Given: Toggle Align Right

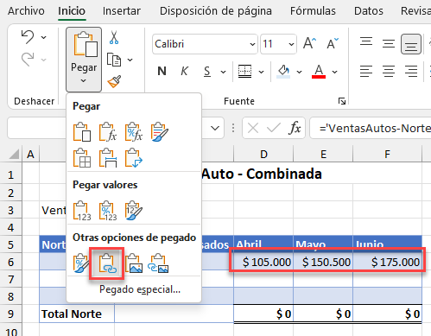Looking at the screenshot, I should click(x=411, y=71).
